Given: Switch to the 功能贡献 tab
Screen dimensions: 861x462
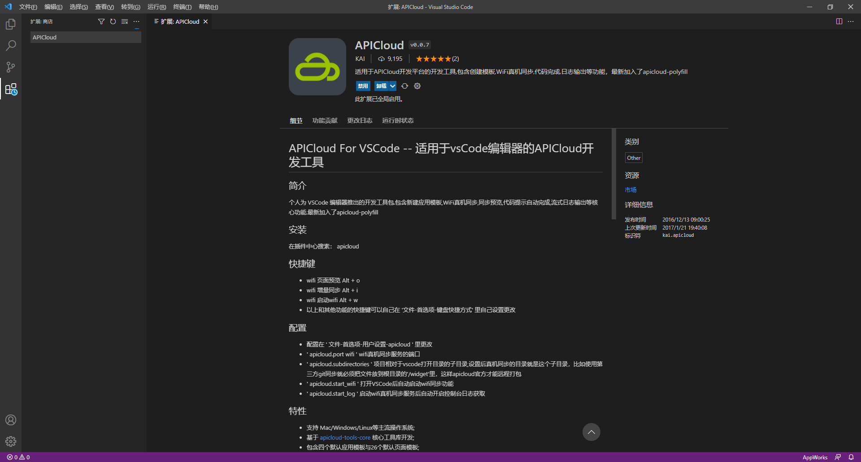Looking at the screenshot, I should (x=325, y=120).
